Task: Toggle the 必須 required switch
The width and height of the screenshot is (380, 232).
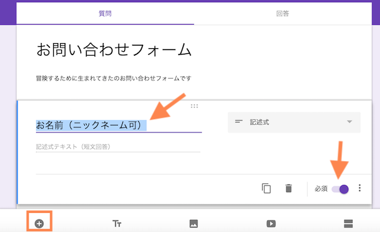Action: [x=340, y=189]
